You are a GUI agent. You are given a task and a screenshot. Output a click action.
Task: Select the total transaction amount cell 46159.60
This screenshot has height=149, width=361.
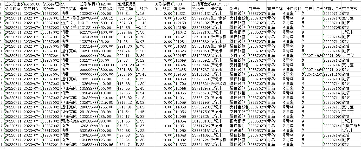pos(32,4)
